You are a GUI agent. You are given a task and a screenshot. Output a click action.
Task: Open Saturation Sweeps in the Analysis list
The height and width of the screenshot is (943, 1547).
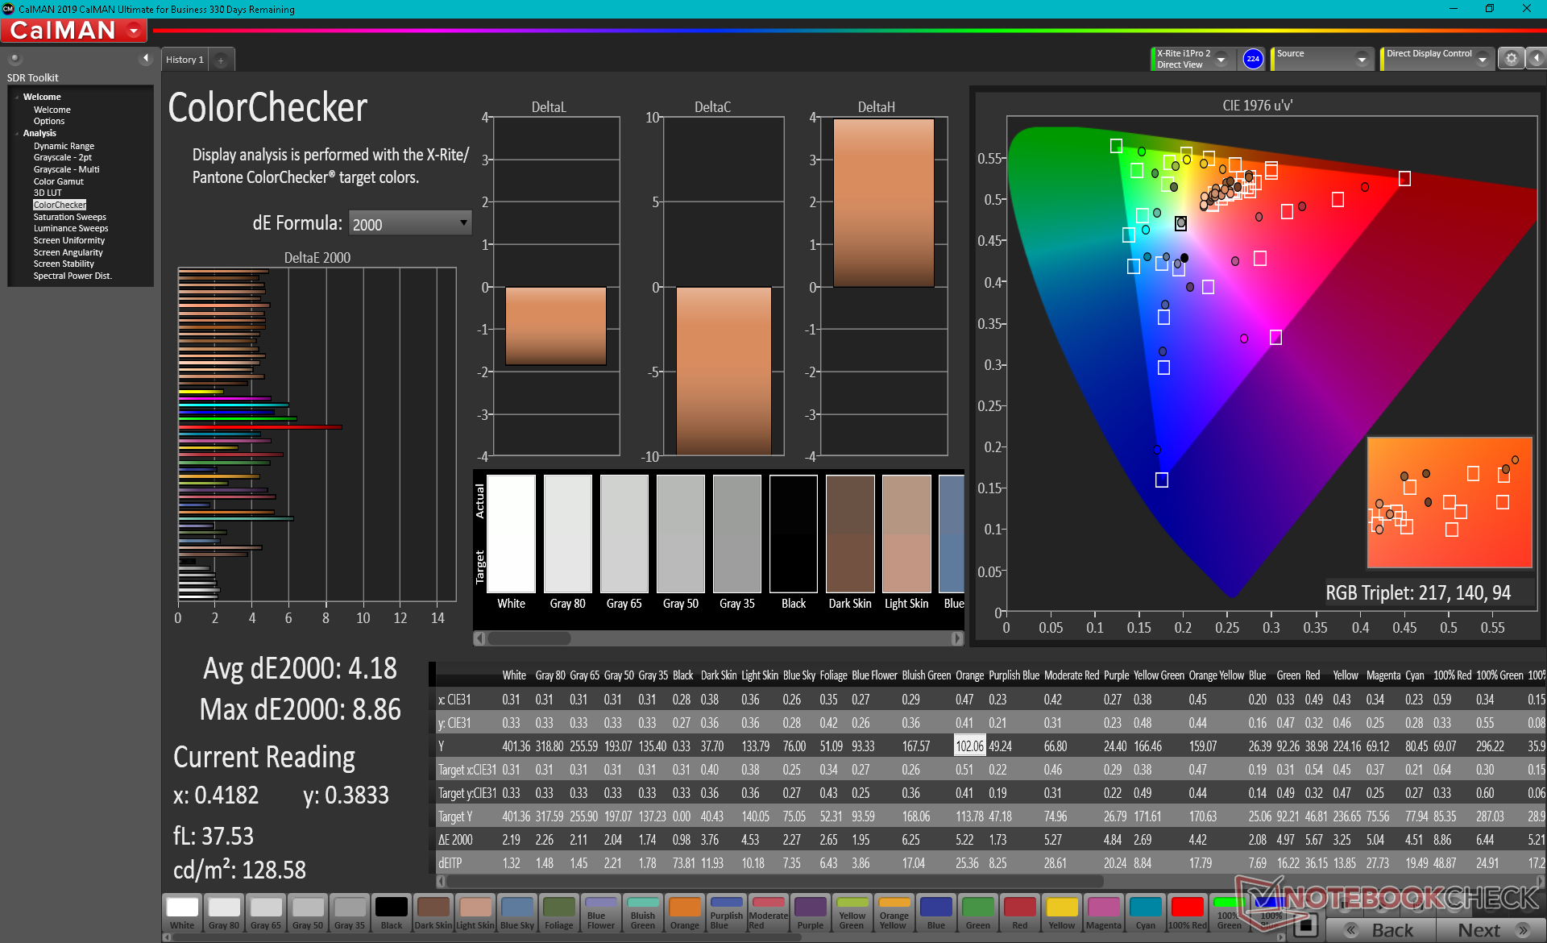(69, 217)
